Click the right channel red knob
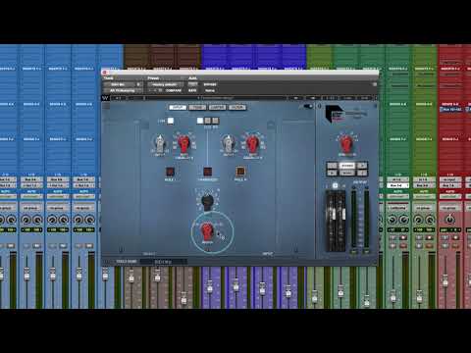The image size is (471, 353). pyautogui.click(x=252, y=143)
